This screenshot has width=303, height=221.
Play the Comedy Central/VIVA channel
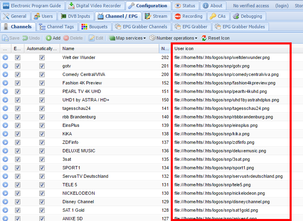click(x=5, y=74)
